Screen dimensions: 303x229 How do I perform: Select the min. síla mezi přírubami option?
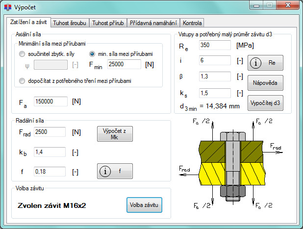click(92, 54)
